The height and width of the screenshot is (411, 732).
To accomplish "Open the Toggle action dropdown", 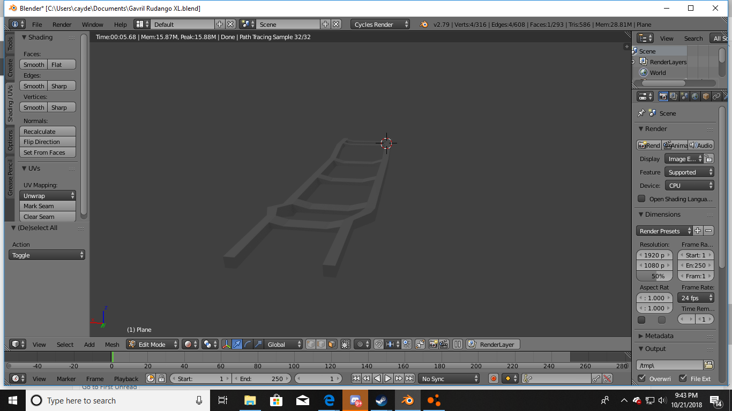I will pos(47,255).
